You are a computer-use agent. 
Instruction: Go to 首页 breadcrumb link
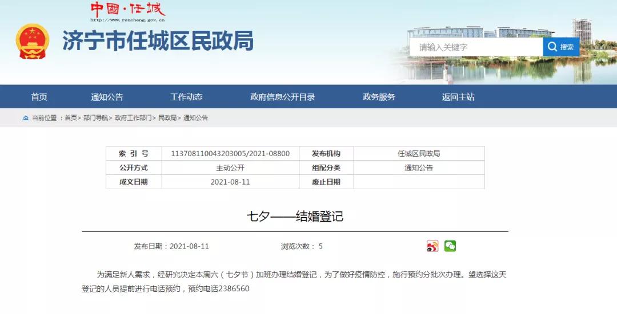71,118
